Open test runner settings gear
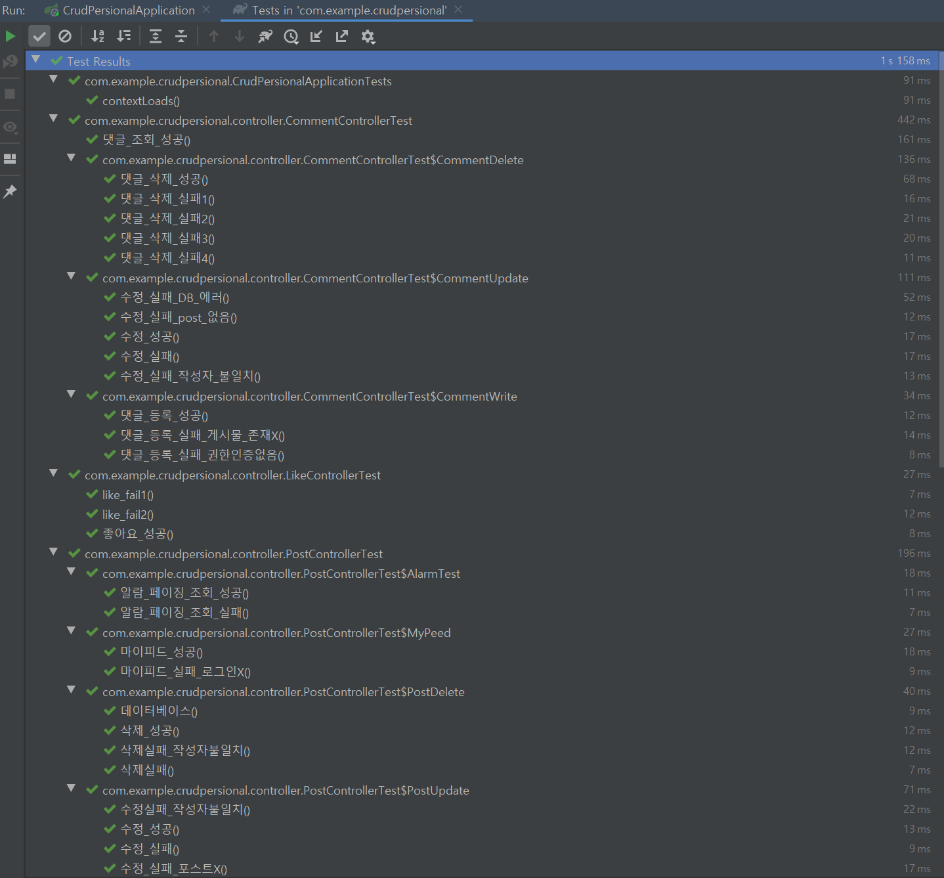The height and width of the screenshot is (878, 944). [x=368, y=36]
